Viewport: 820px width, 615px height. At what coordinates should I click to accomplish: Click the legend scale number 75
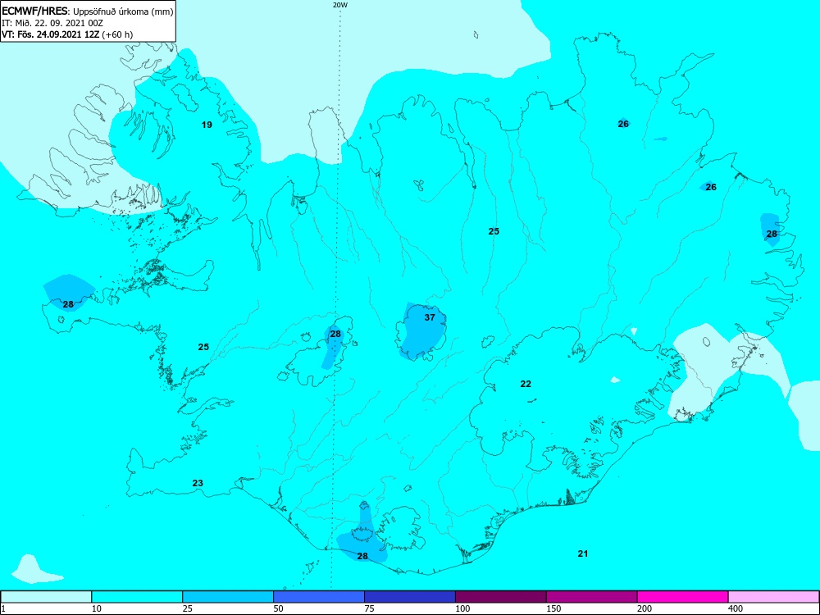coord(369,608)
